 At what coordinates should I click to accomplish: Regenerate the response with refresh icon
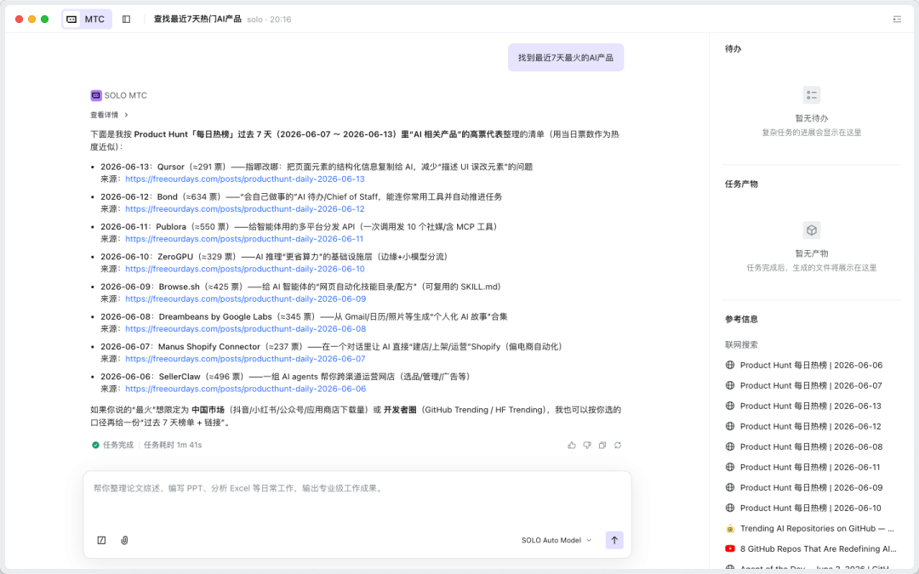617,445
